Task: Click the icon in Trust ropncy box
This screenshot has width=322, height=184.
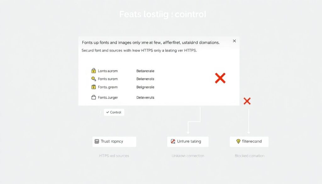Action: coord(97,142)
